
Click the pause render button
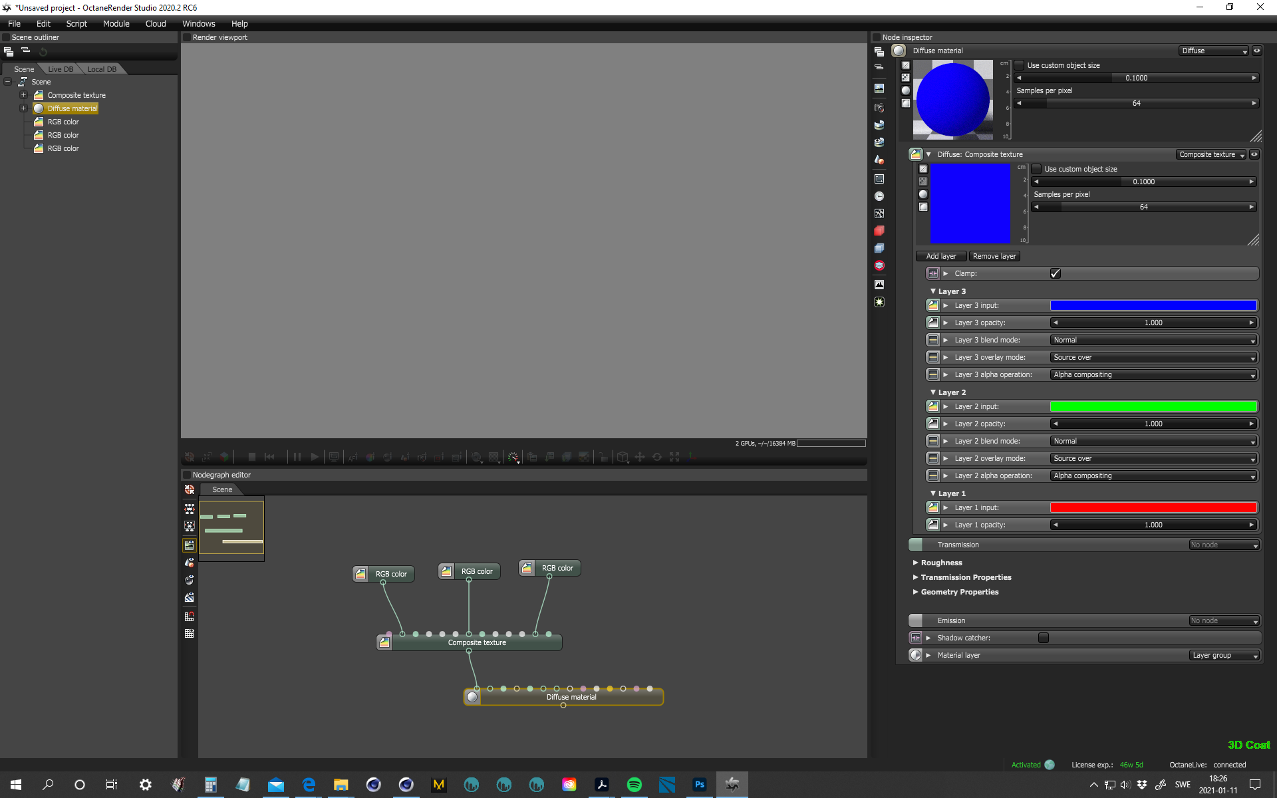[297, 457]
